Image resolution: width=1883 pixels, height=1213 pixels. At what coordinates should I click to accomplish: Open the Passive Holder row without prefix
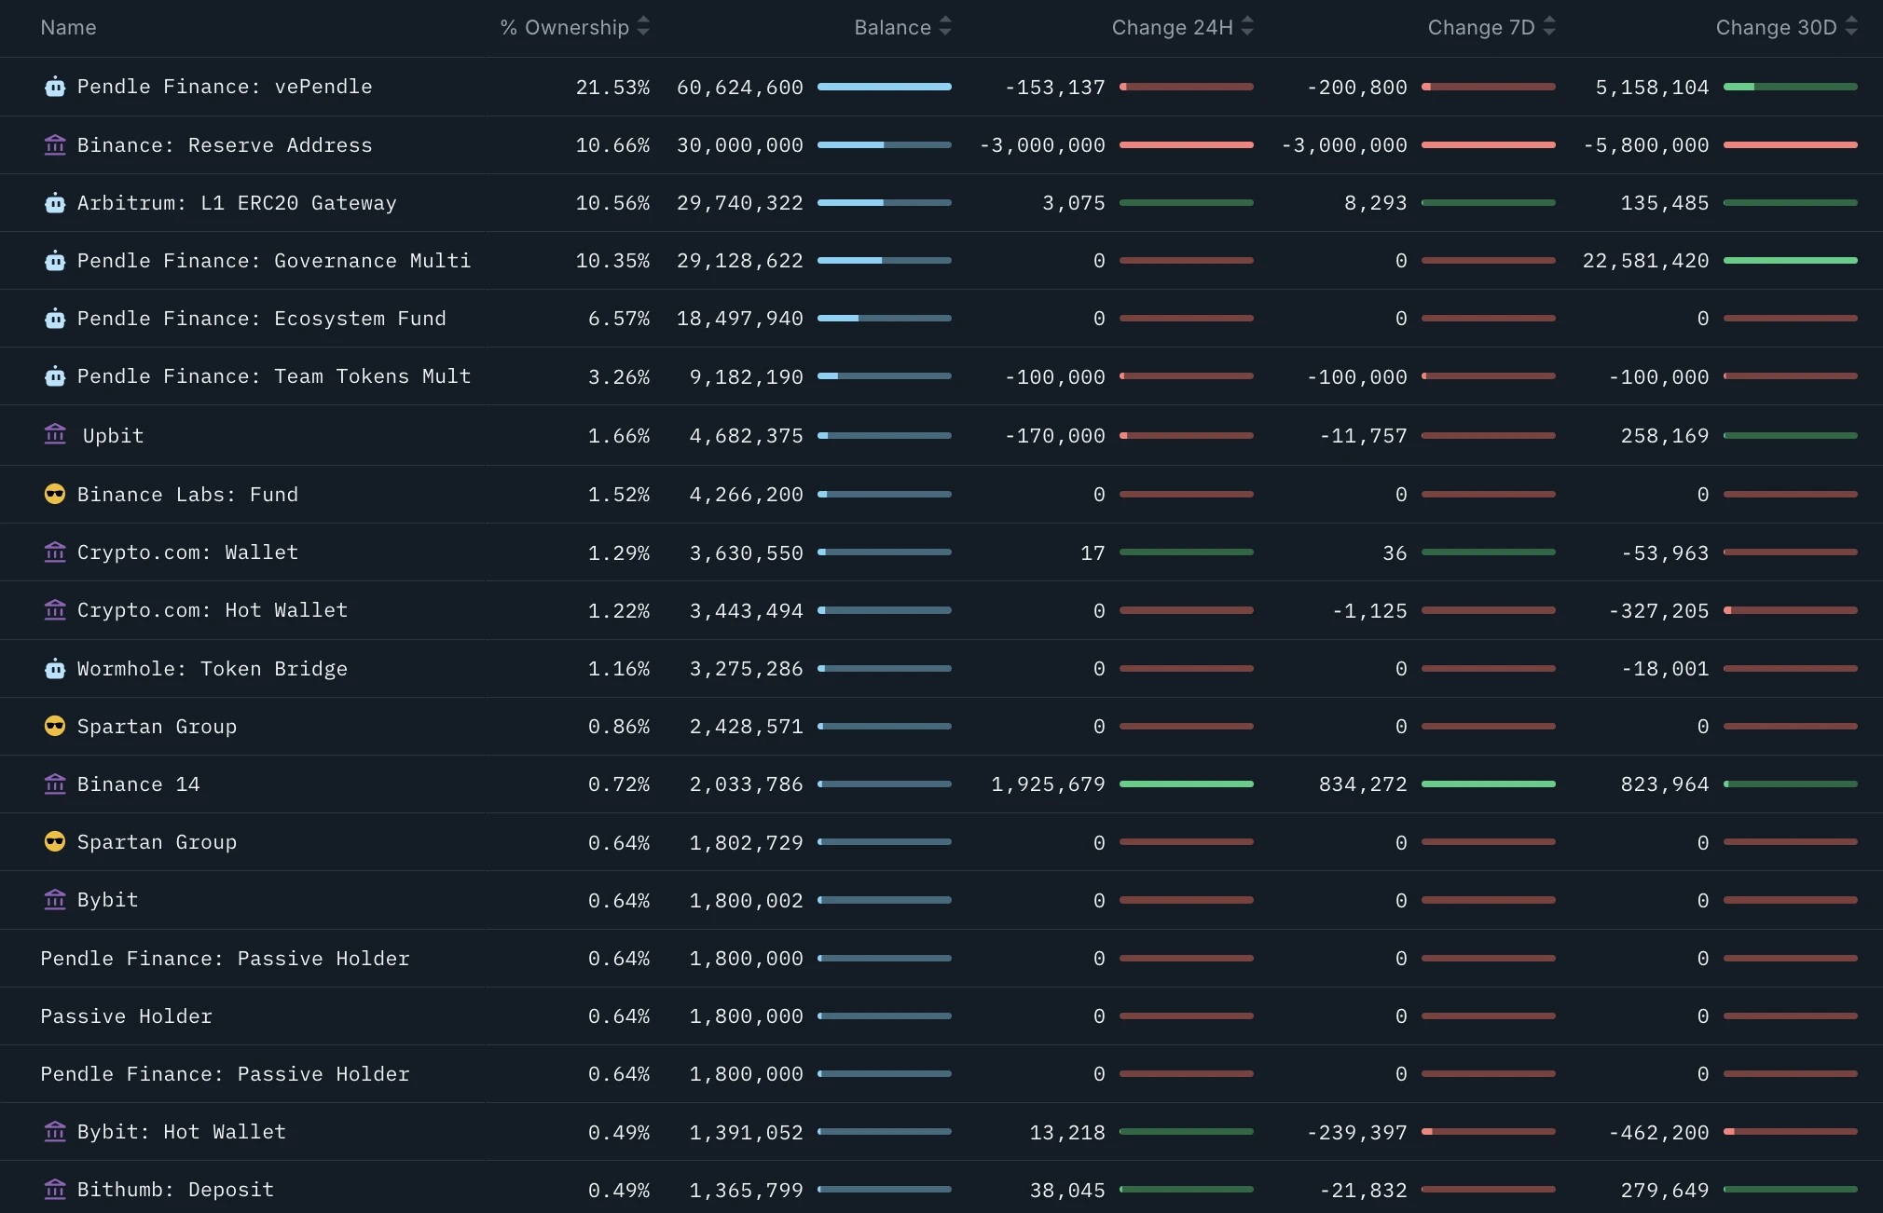click(126, 1016)
